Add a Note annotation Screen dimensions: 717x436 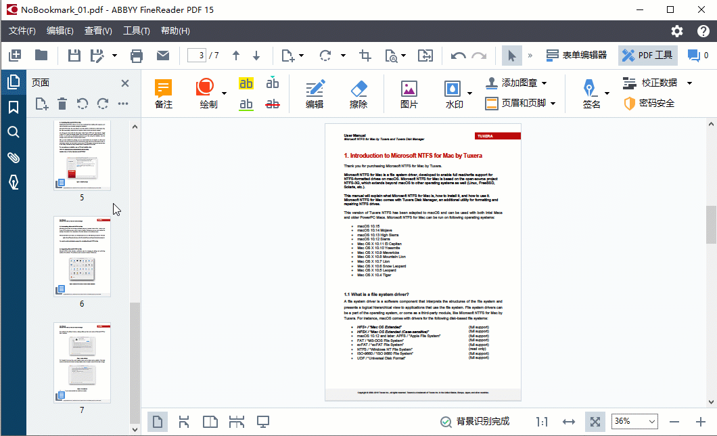click(163, 94)
